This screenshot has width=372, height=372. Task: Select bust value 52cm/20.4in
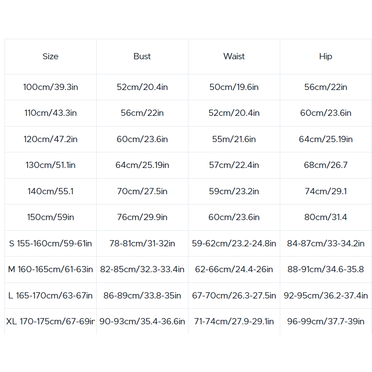(142, 87)
